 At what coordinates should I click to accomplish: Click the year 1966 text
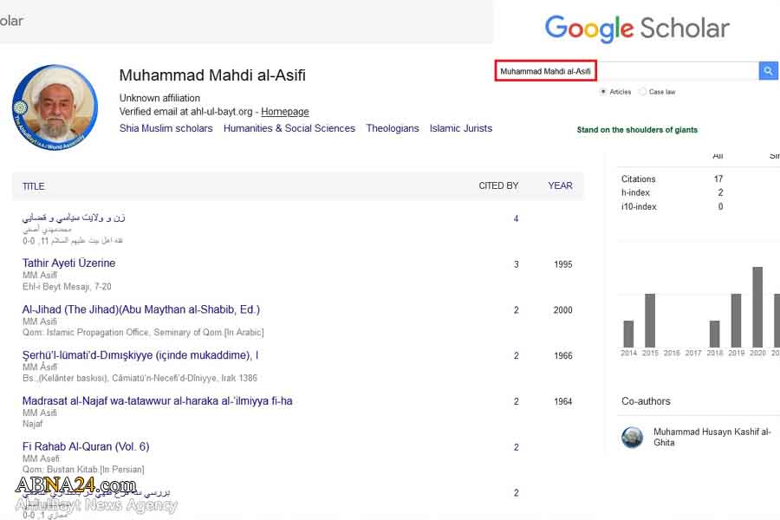point(563,356)
